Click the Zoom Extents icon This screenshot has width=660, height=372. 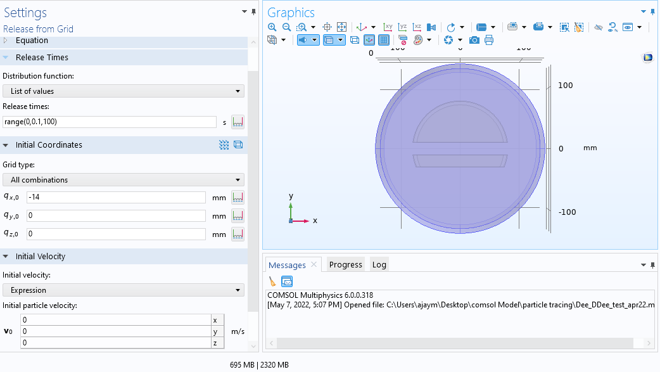341,27
